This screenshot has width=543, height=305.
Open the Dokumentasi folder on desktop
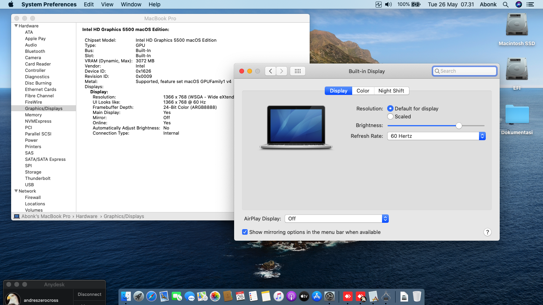coord(517,115)
